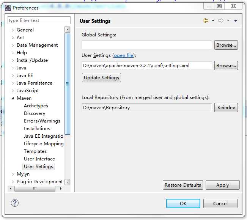Select the Ant preferences category

click(20, 38)
